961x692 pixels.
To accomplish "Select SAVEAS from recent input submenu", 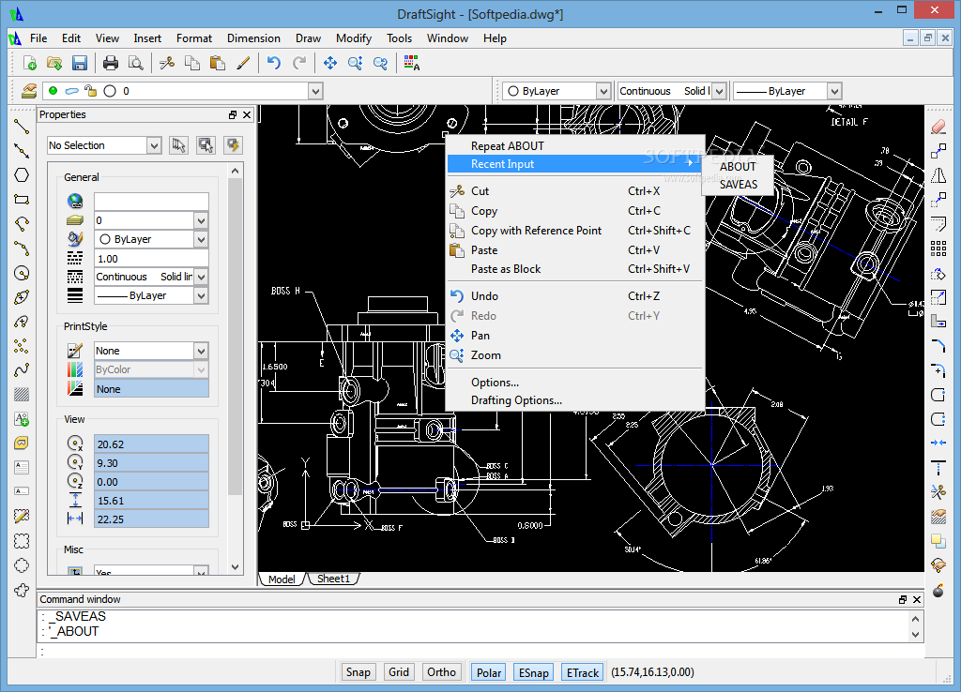I will pyautogui.click(x=738, y=185).
